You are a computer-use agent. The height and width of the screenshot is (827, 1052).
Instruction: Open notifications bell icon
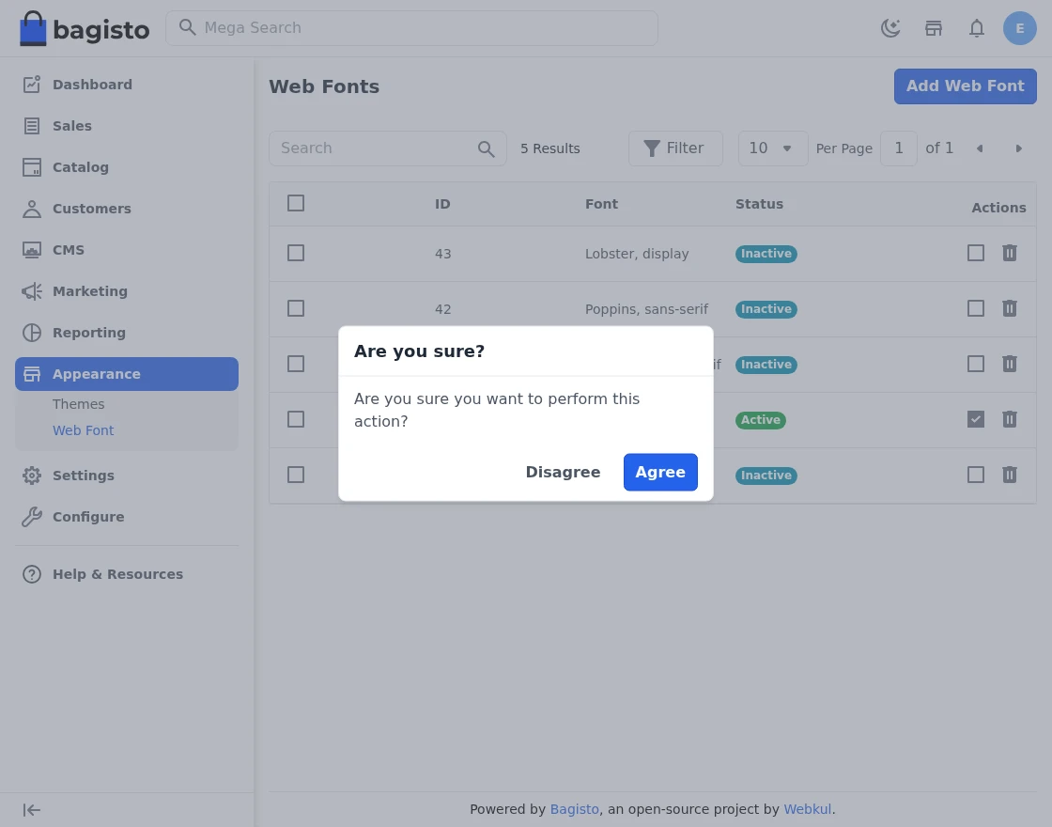click(x=976, y=28)
